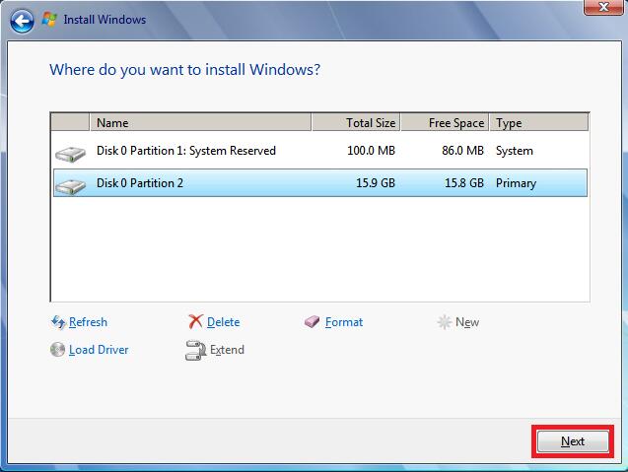Click the starburst New icon
628x472 pixels.
445,322
